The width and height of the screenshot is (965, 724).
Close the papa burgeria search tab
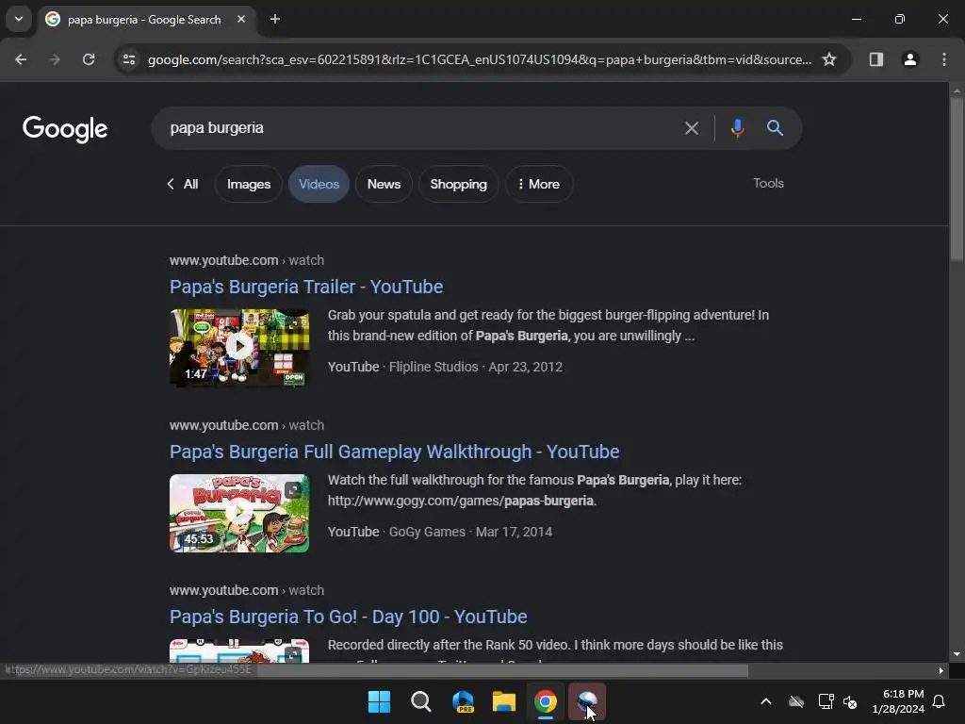(241, 19)
